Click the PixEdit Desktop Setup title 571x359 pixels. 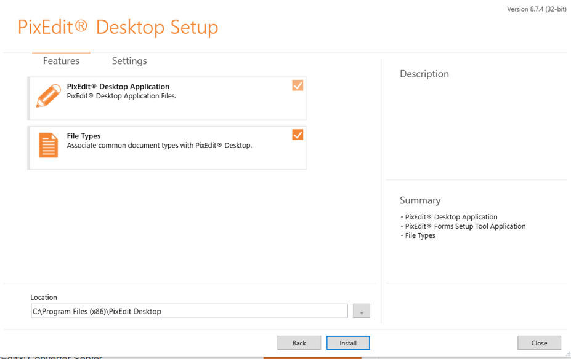118,27
